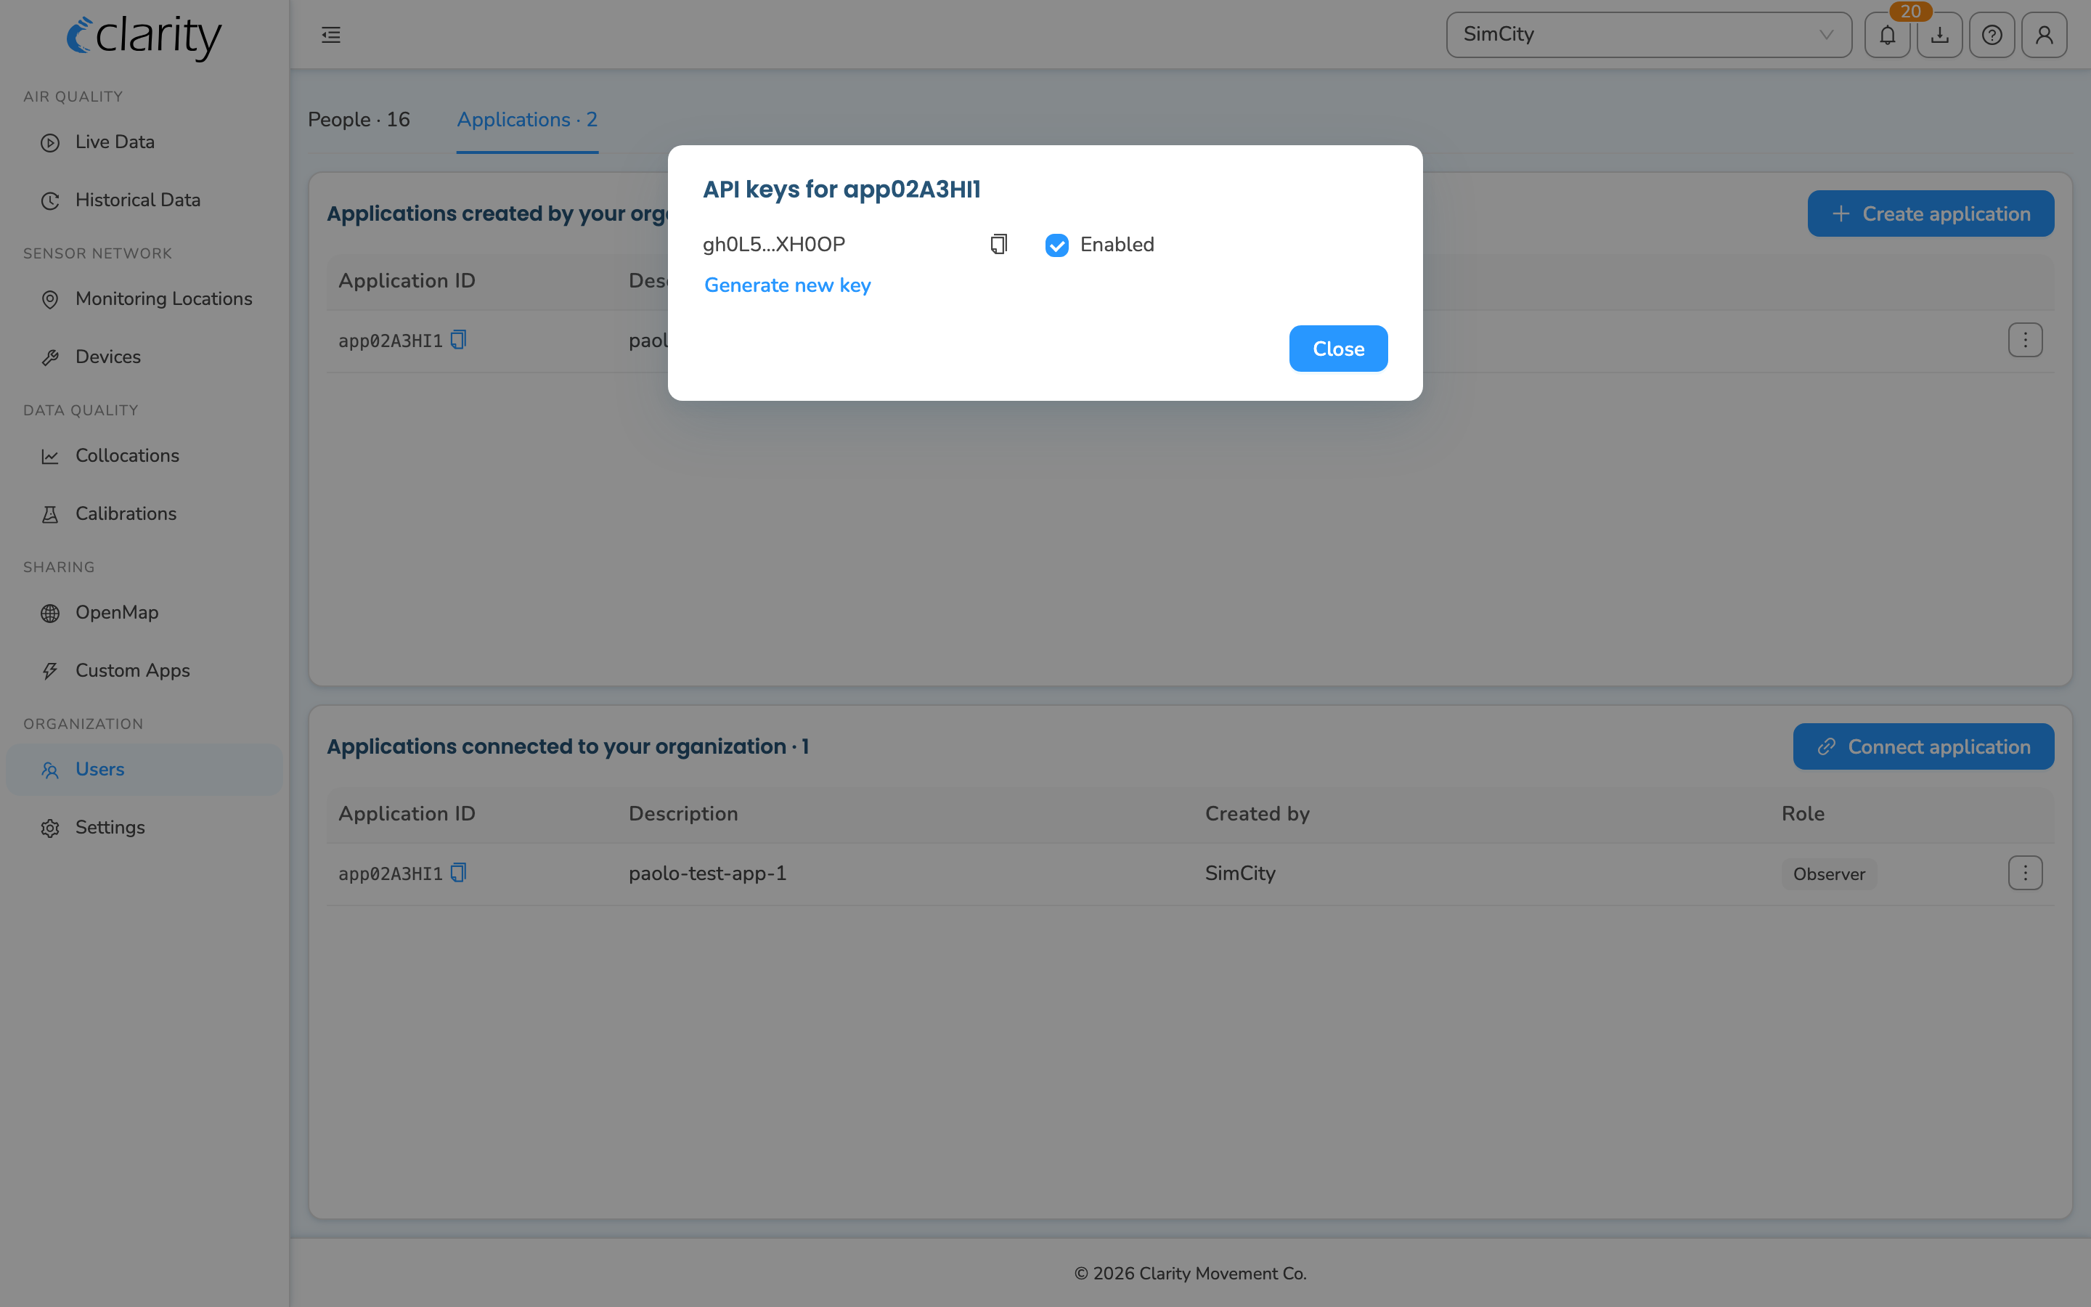Click the plus icon in Create application
The height and width of the screenshot is (1307, 2091).
1841,213
